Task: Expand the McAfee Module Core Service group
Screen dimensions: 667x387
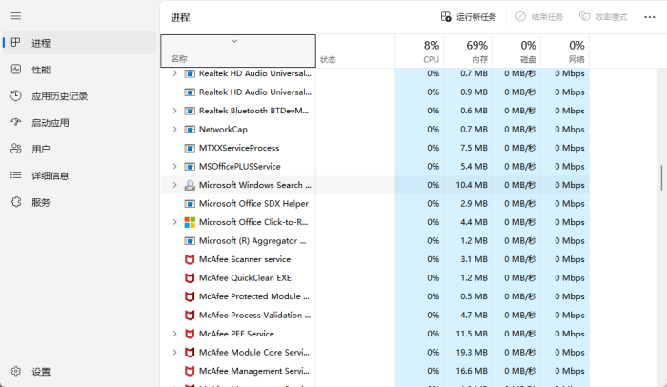Action: tap(174, 352)
